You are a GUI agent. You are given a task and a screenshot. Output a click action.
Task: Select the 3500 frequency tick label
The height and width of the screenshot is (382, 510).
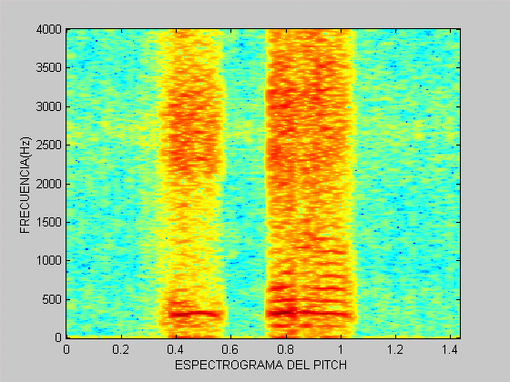pos(49,68)
